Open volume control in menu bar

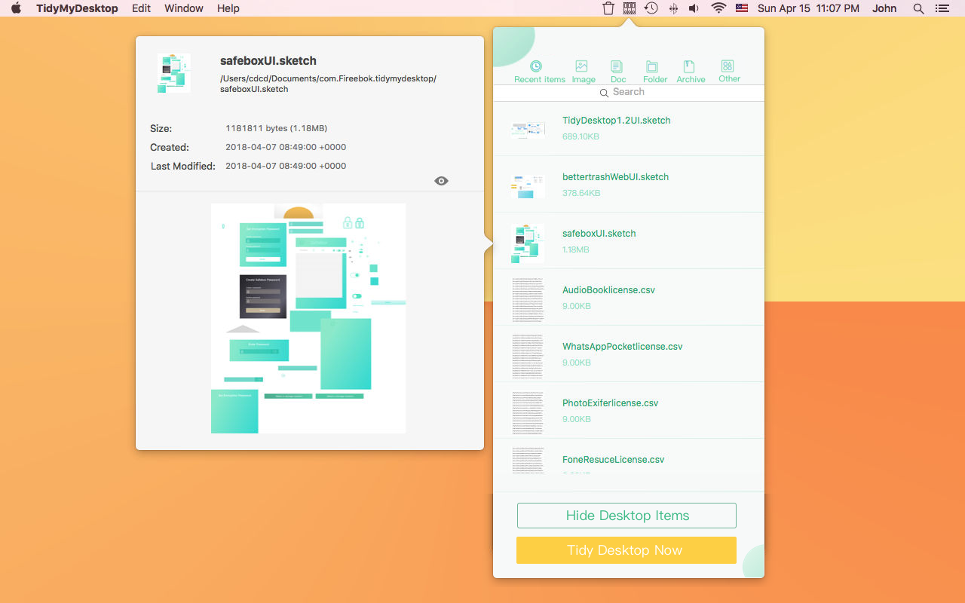pyautogui.click(x=694, y=8)
